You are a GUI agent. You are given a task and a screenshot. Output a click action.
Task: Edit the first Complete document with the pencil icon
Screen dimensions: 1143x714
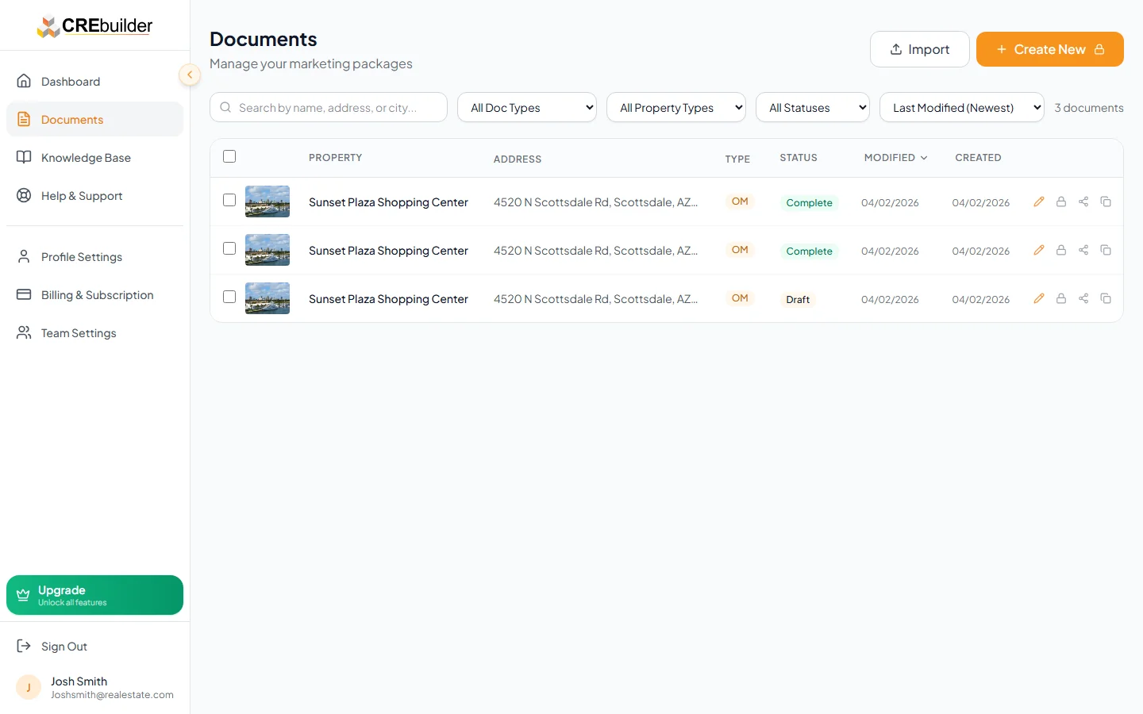pyautogui.click(x=1038, y=202)
